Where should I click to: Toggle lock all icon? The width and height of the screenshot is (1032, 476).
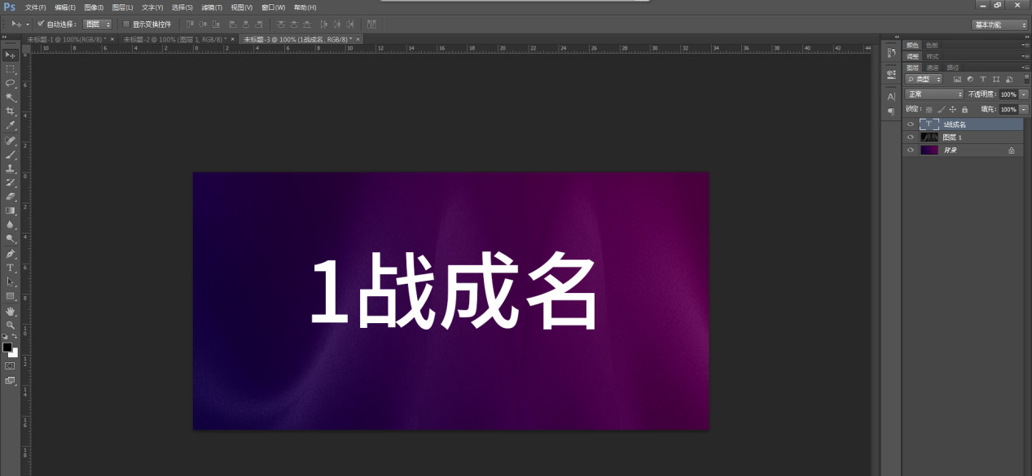(964, 109)
